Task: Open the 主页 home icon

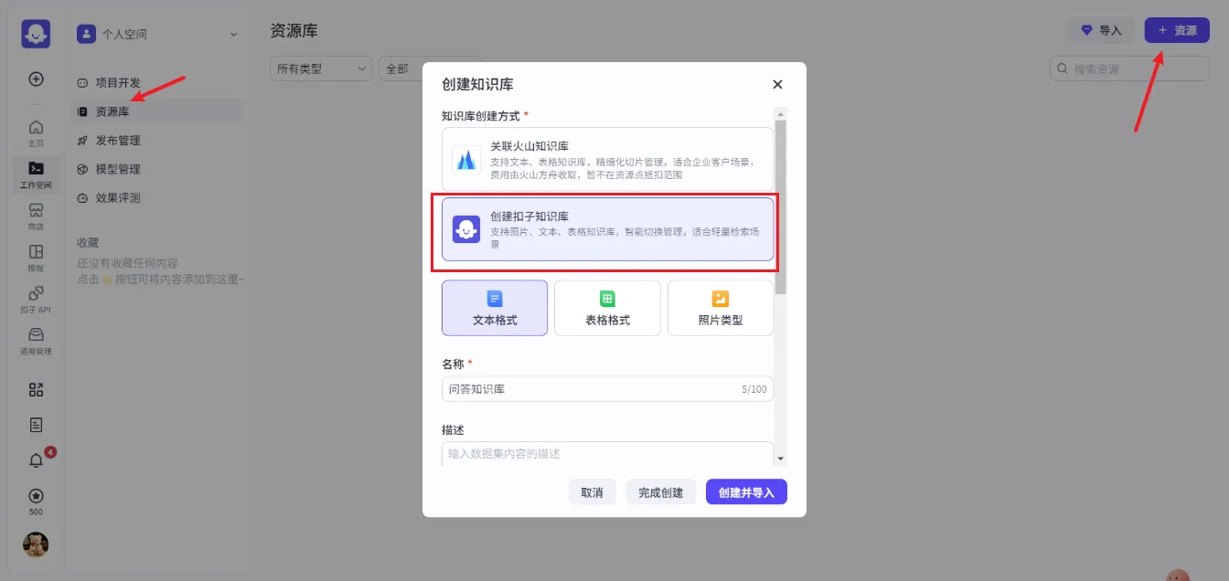Action: [36, 132]
